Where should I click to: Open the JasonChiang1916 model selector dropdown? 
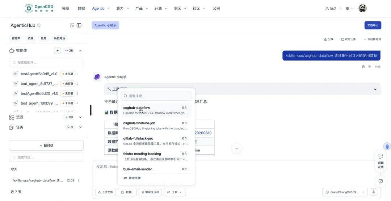coord(345,192)
